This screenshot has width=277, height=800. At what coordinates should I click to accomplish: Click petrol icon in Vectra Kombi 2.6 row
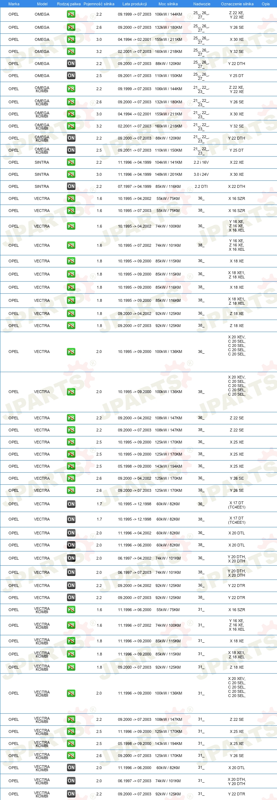(71, 756)
